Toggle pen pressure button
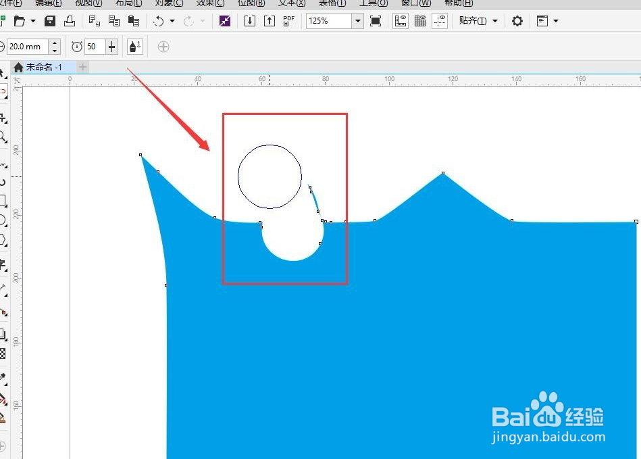The height and width of the screenshot is (459, 641). (x=135, y=47)
